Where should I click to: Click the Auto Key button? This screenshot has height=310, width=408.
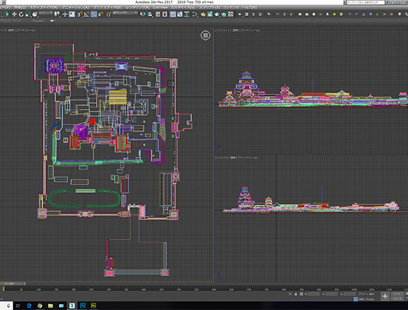point(398,293)
